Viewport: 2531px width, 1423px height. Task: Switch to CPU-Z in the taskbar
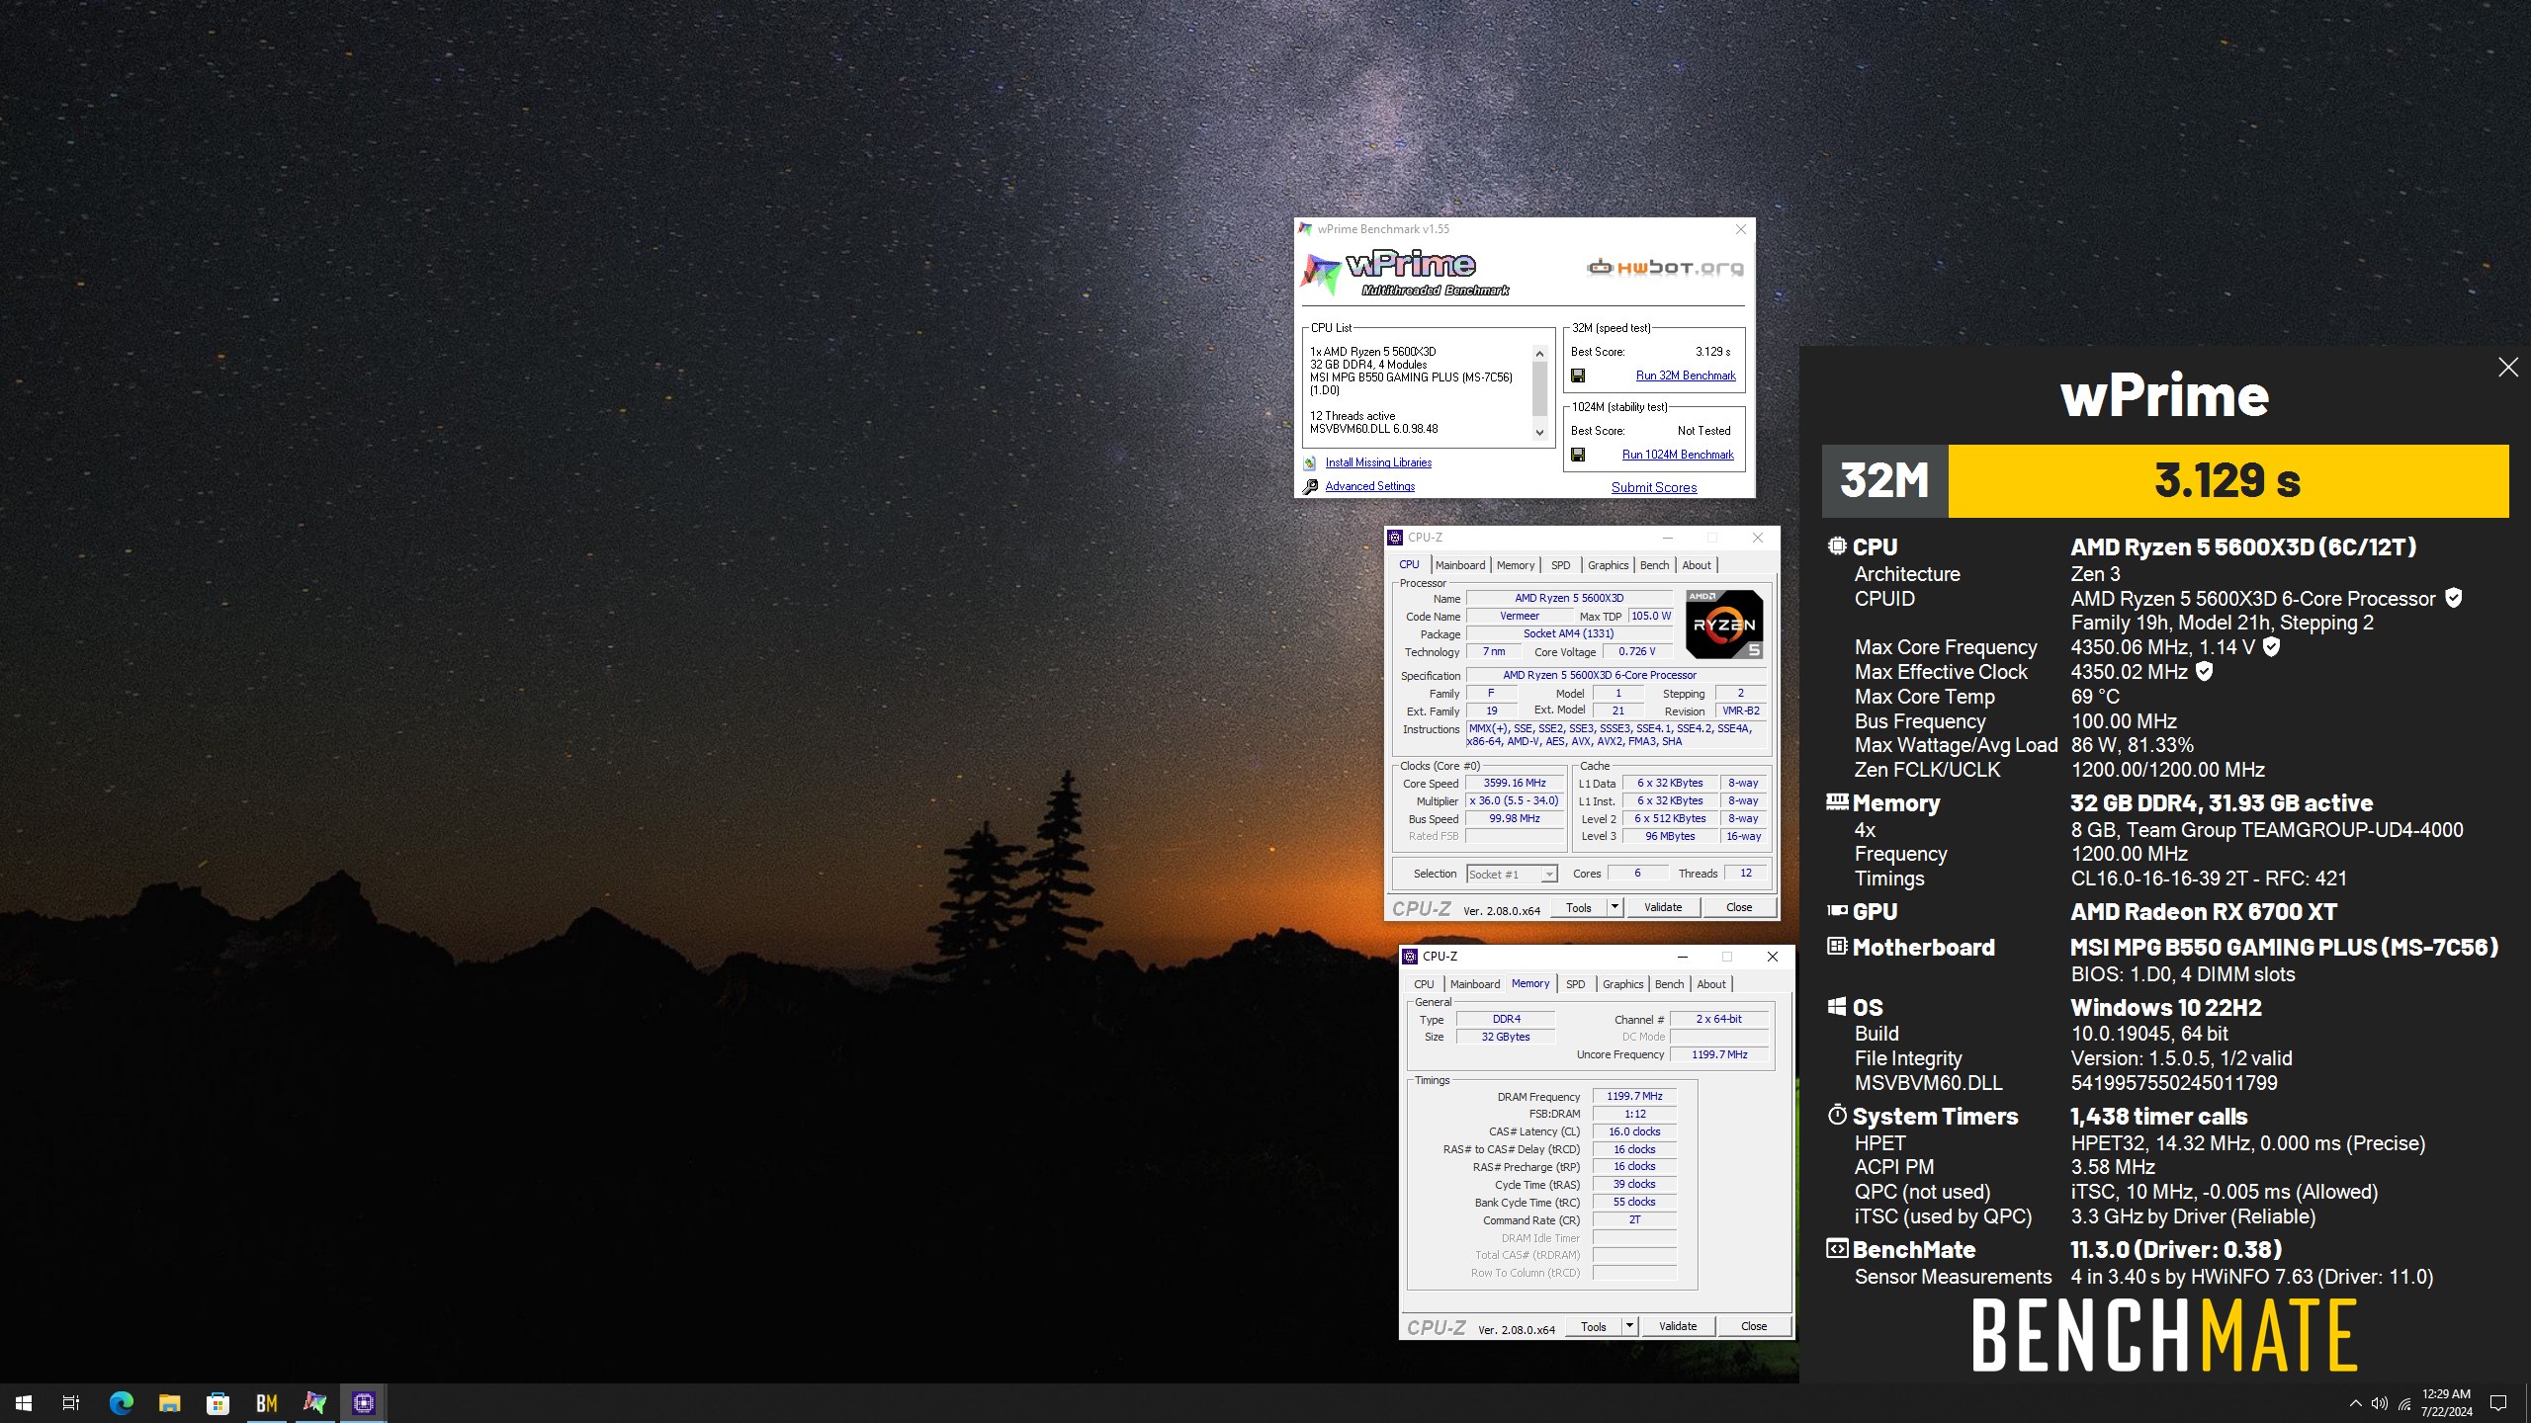click(x=363, y=1402)
